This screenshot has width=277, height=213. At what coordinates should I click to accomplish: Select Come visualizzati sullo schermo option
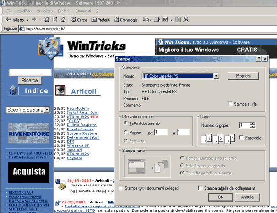coord(182,158)
